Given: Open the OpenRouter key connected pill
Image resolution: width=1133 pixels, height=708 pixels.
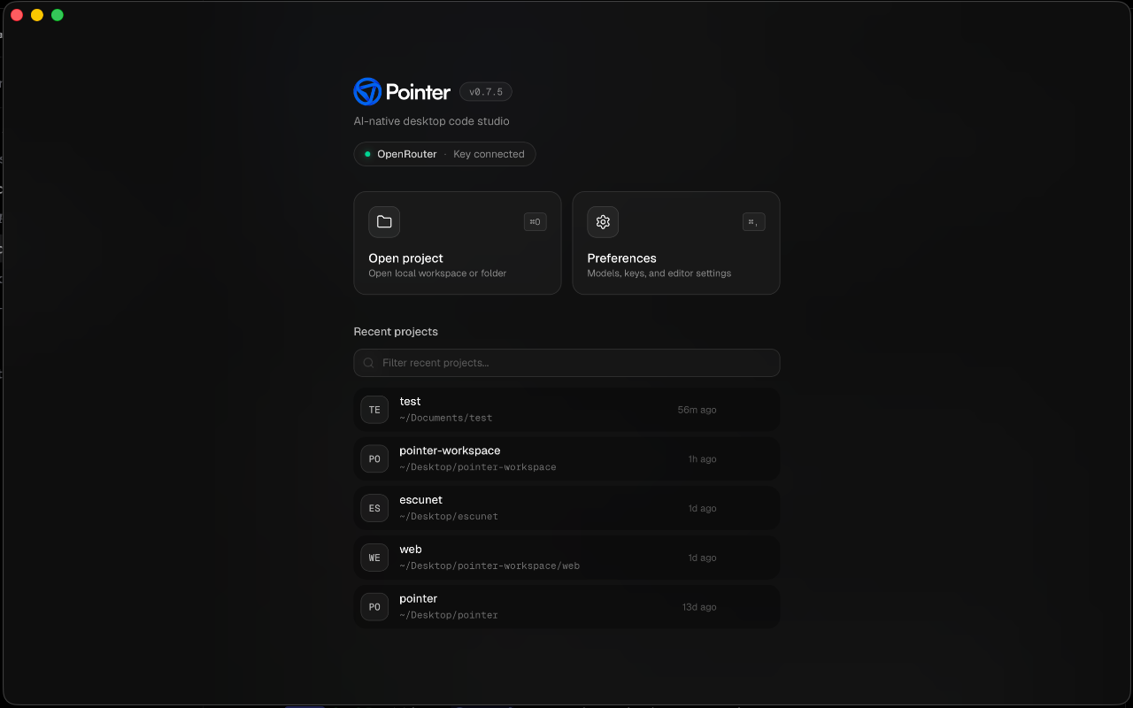Looking at the screenshot, I should 444,154.
